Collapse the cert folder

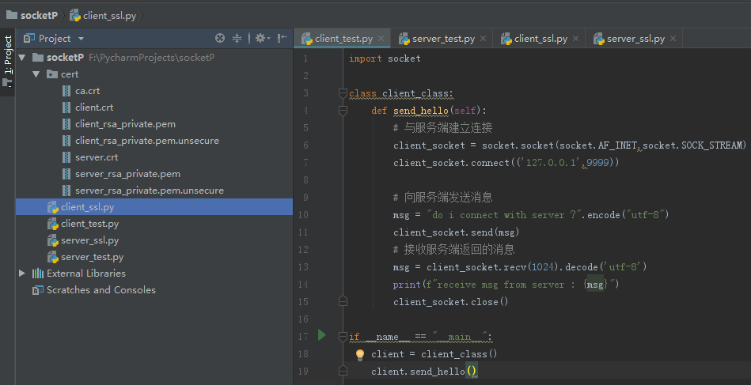pos(36,74)
